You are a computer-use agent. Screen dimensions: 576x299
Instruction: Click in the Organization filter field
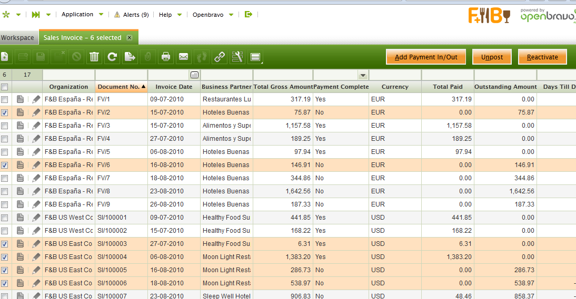point(68,75)
